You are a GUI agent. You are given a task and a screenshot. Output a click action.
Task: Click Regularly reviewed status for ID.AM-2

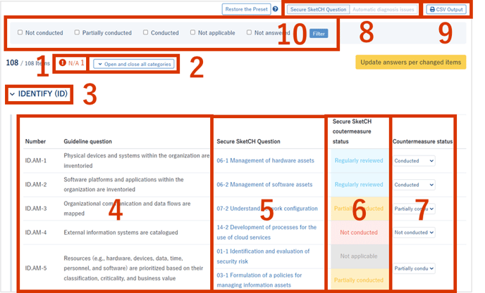coord(359,184)
